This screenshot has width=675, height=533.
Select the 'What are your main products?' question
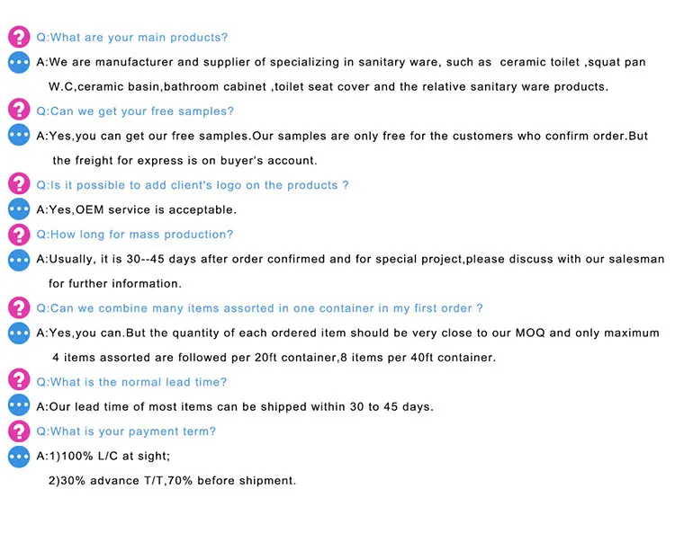(x=131, y=38)
